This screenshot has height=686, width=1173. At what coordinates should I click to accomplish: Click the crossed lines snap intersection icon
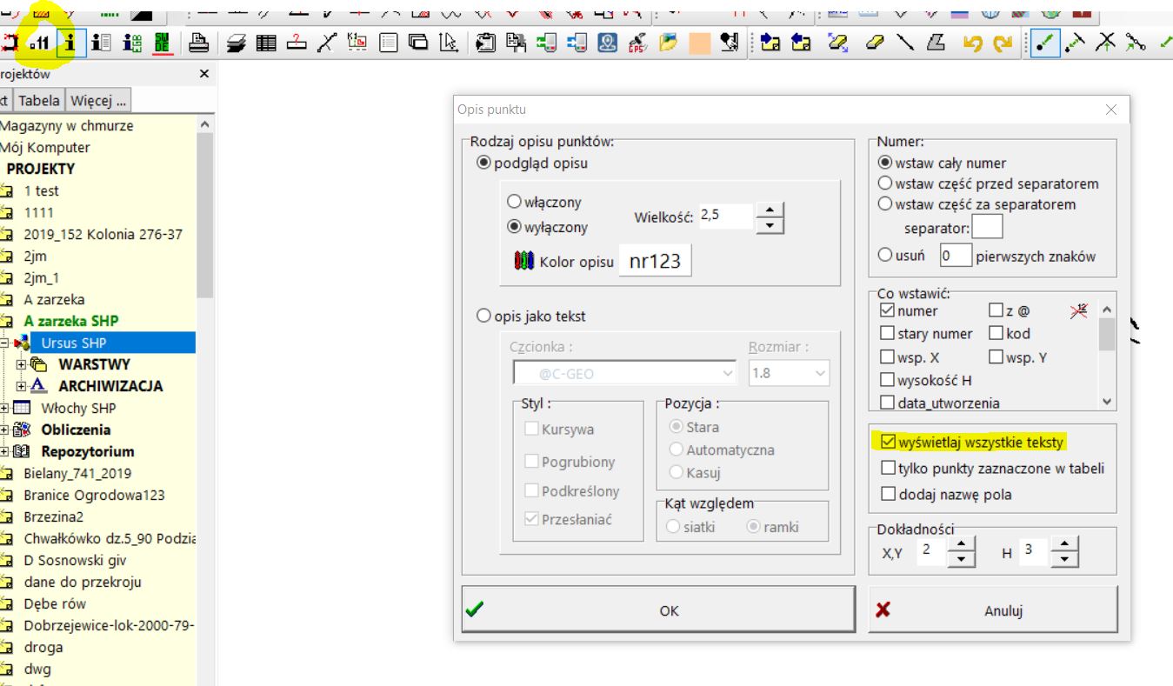tap(1106, 43)
